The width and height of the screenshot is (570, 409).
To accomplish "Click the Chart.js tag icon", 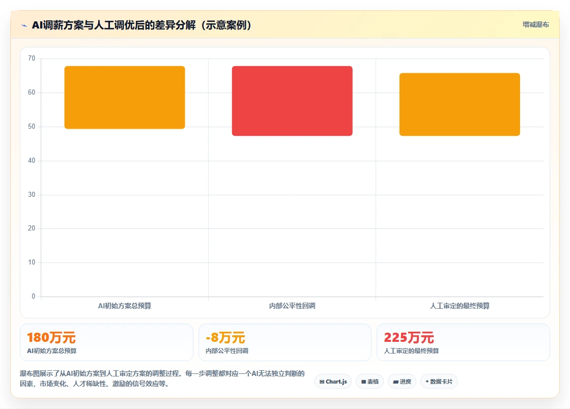I will pos(322,382).
